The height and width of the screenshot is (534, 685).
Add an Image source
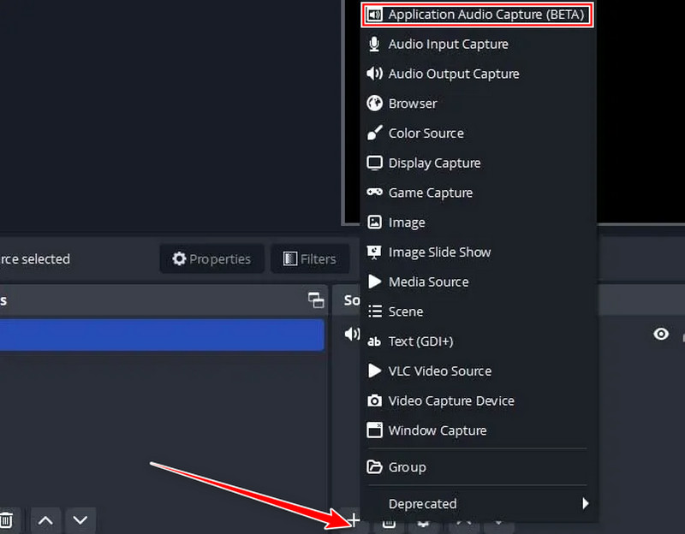coord(479,222)
